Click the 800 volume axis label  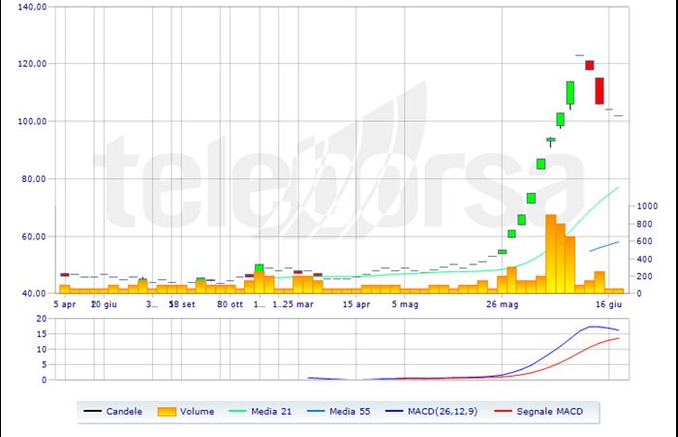tap(644, 224)
